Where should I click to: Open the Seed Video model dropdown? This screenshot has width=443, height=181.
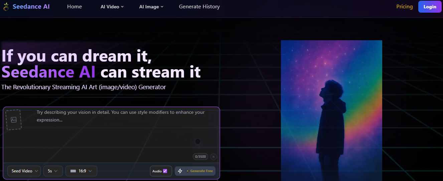pos(24,171)
